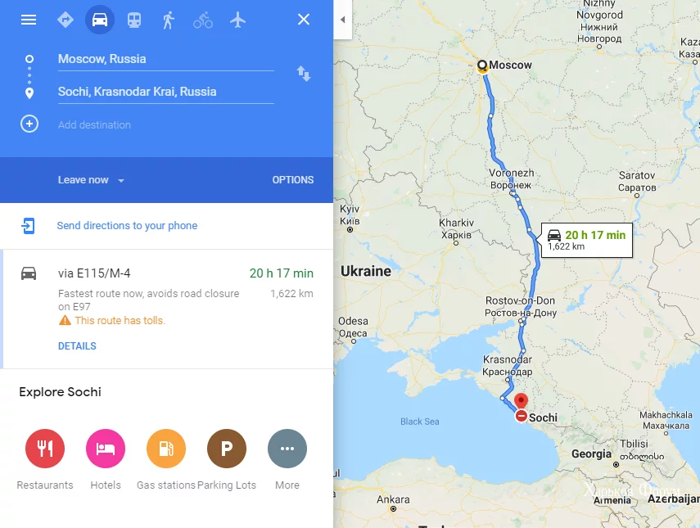Edit the Sochi destination field
Image resolution: width=700 pixels, height=528 pixels.
[165, 92]
